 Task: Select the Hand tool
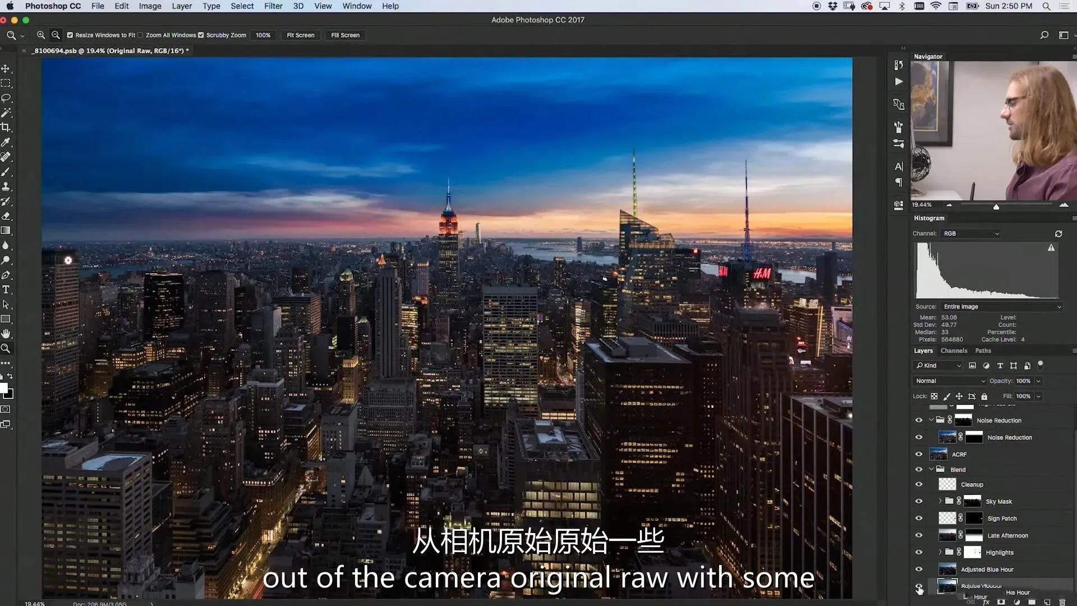tap(6, 333)
